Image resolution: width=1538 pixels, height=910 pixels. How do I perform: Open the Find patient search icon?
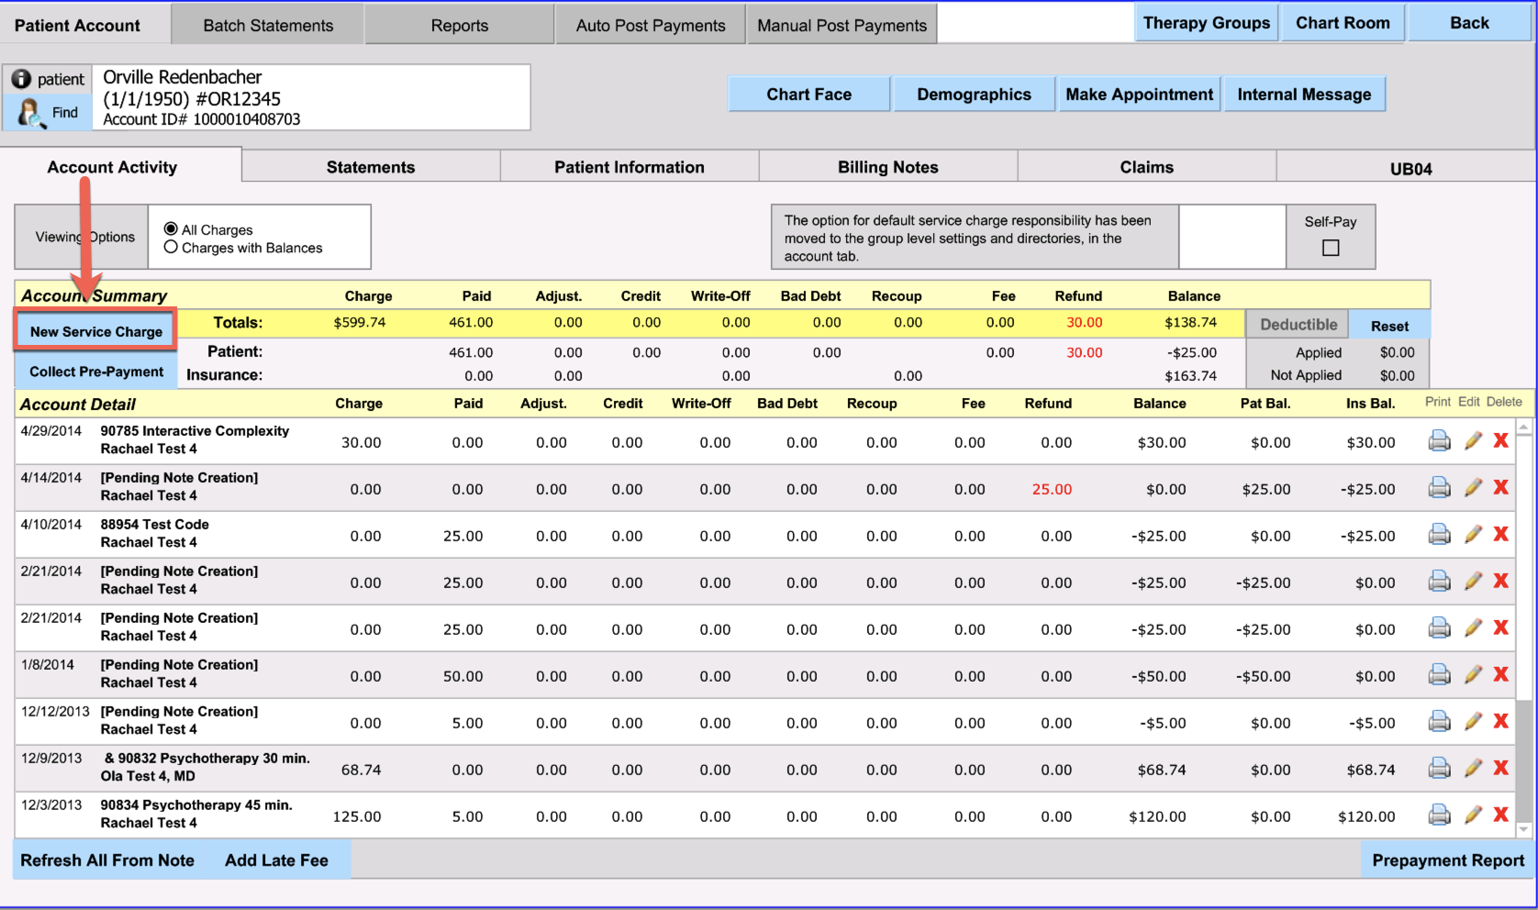tap(30, 113)
